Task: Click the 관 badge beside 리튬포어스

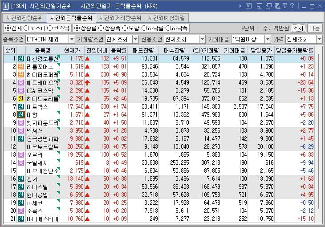Action: pyautogui.click(x=21, y=67)
